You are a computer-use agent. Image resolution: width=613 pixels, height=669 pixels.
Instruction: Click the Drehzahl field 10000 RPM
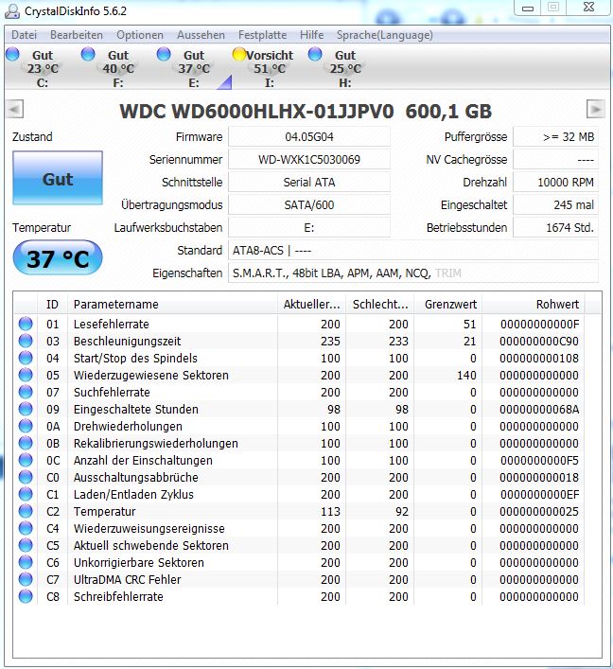click(x=556, y=183)
